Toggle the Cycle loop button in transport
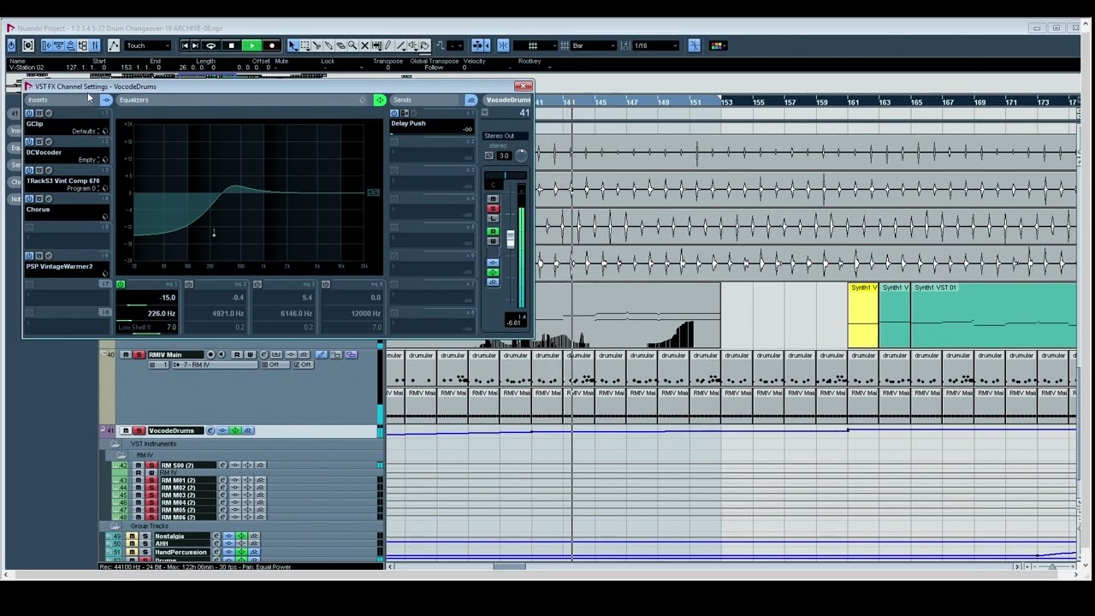 210,45
